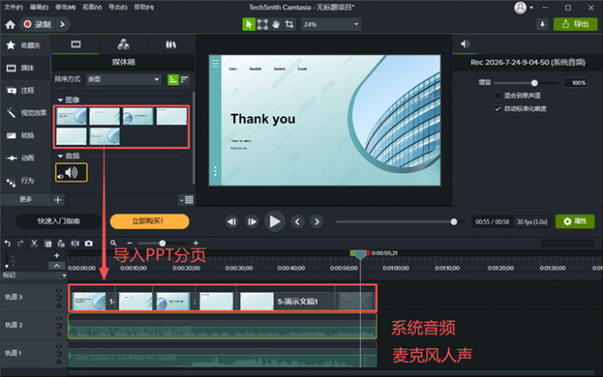This screenshot has width=603, height=377.
Task: Open the 收藏夹 favorites tab
Action: click(26, 45)
